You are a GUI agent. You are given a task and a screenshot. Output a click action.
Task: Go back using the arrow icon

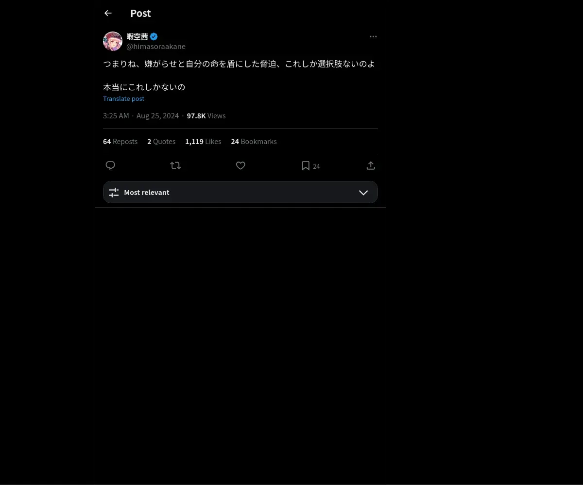pyautogui.click(x=108, y=13)
